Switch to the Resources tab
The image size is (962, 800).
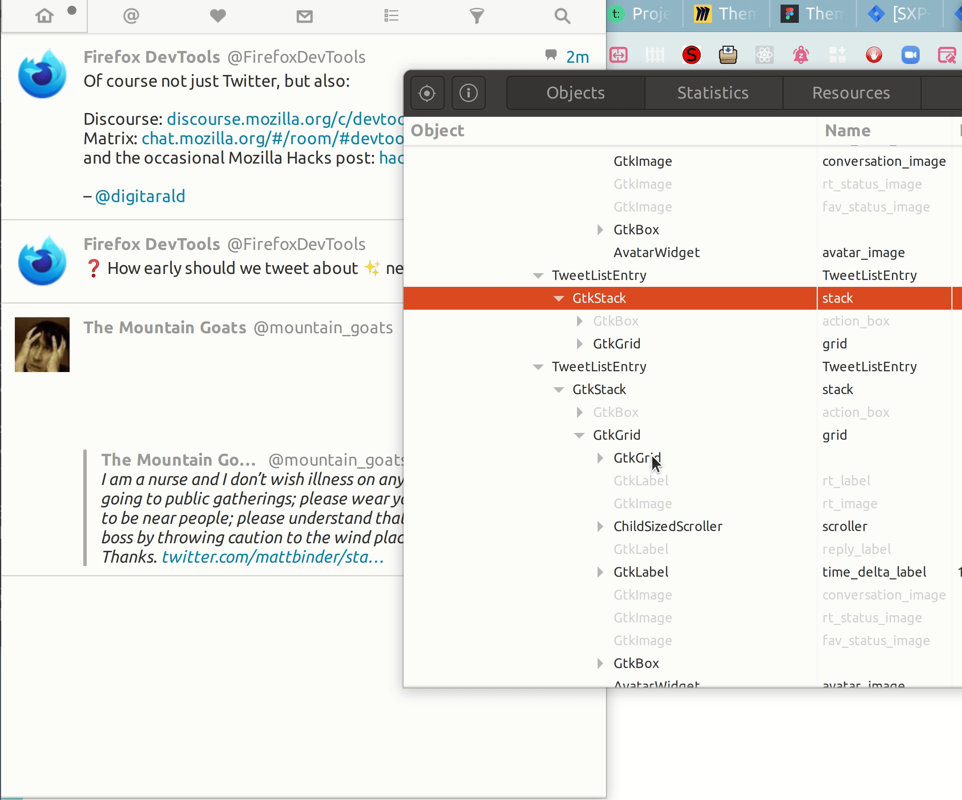(851, 92)
